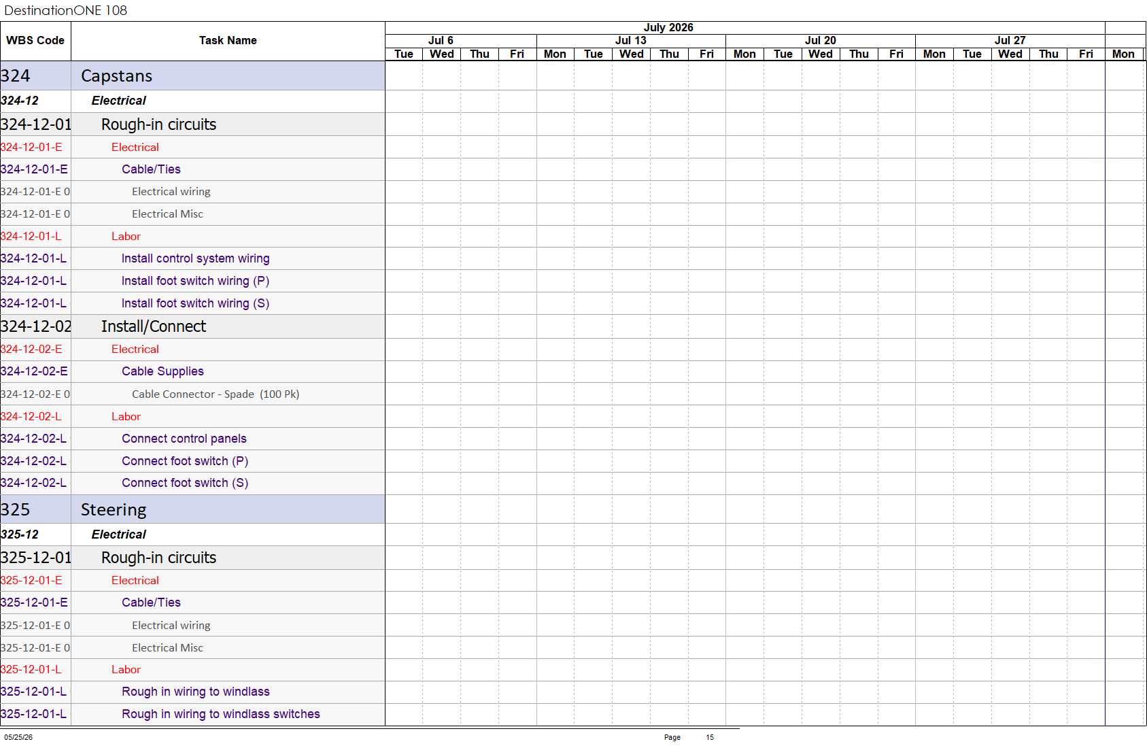Select Rough-in circuits in row 325-12-01

[158, 558]
